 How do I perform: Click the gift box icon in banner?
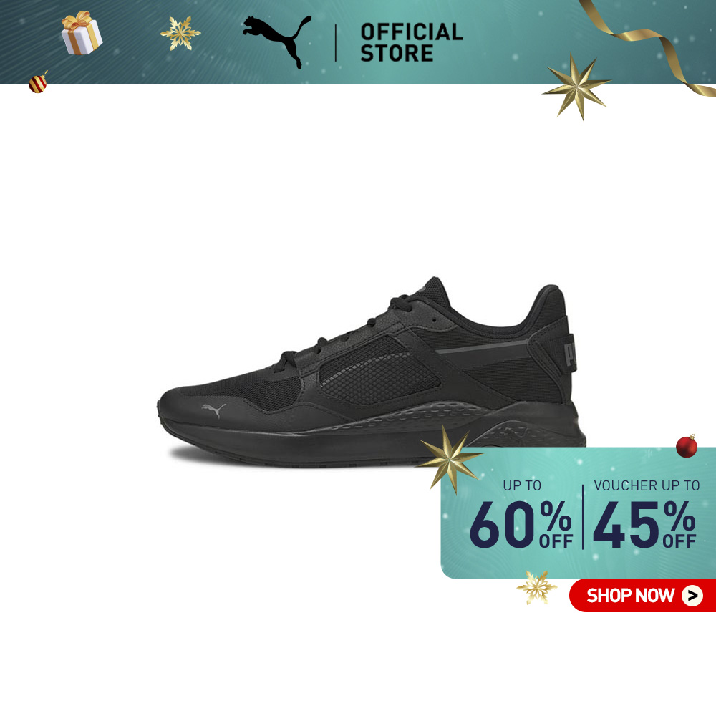pyautogui.click(x=82, y=34)
